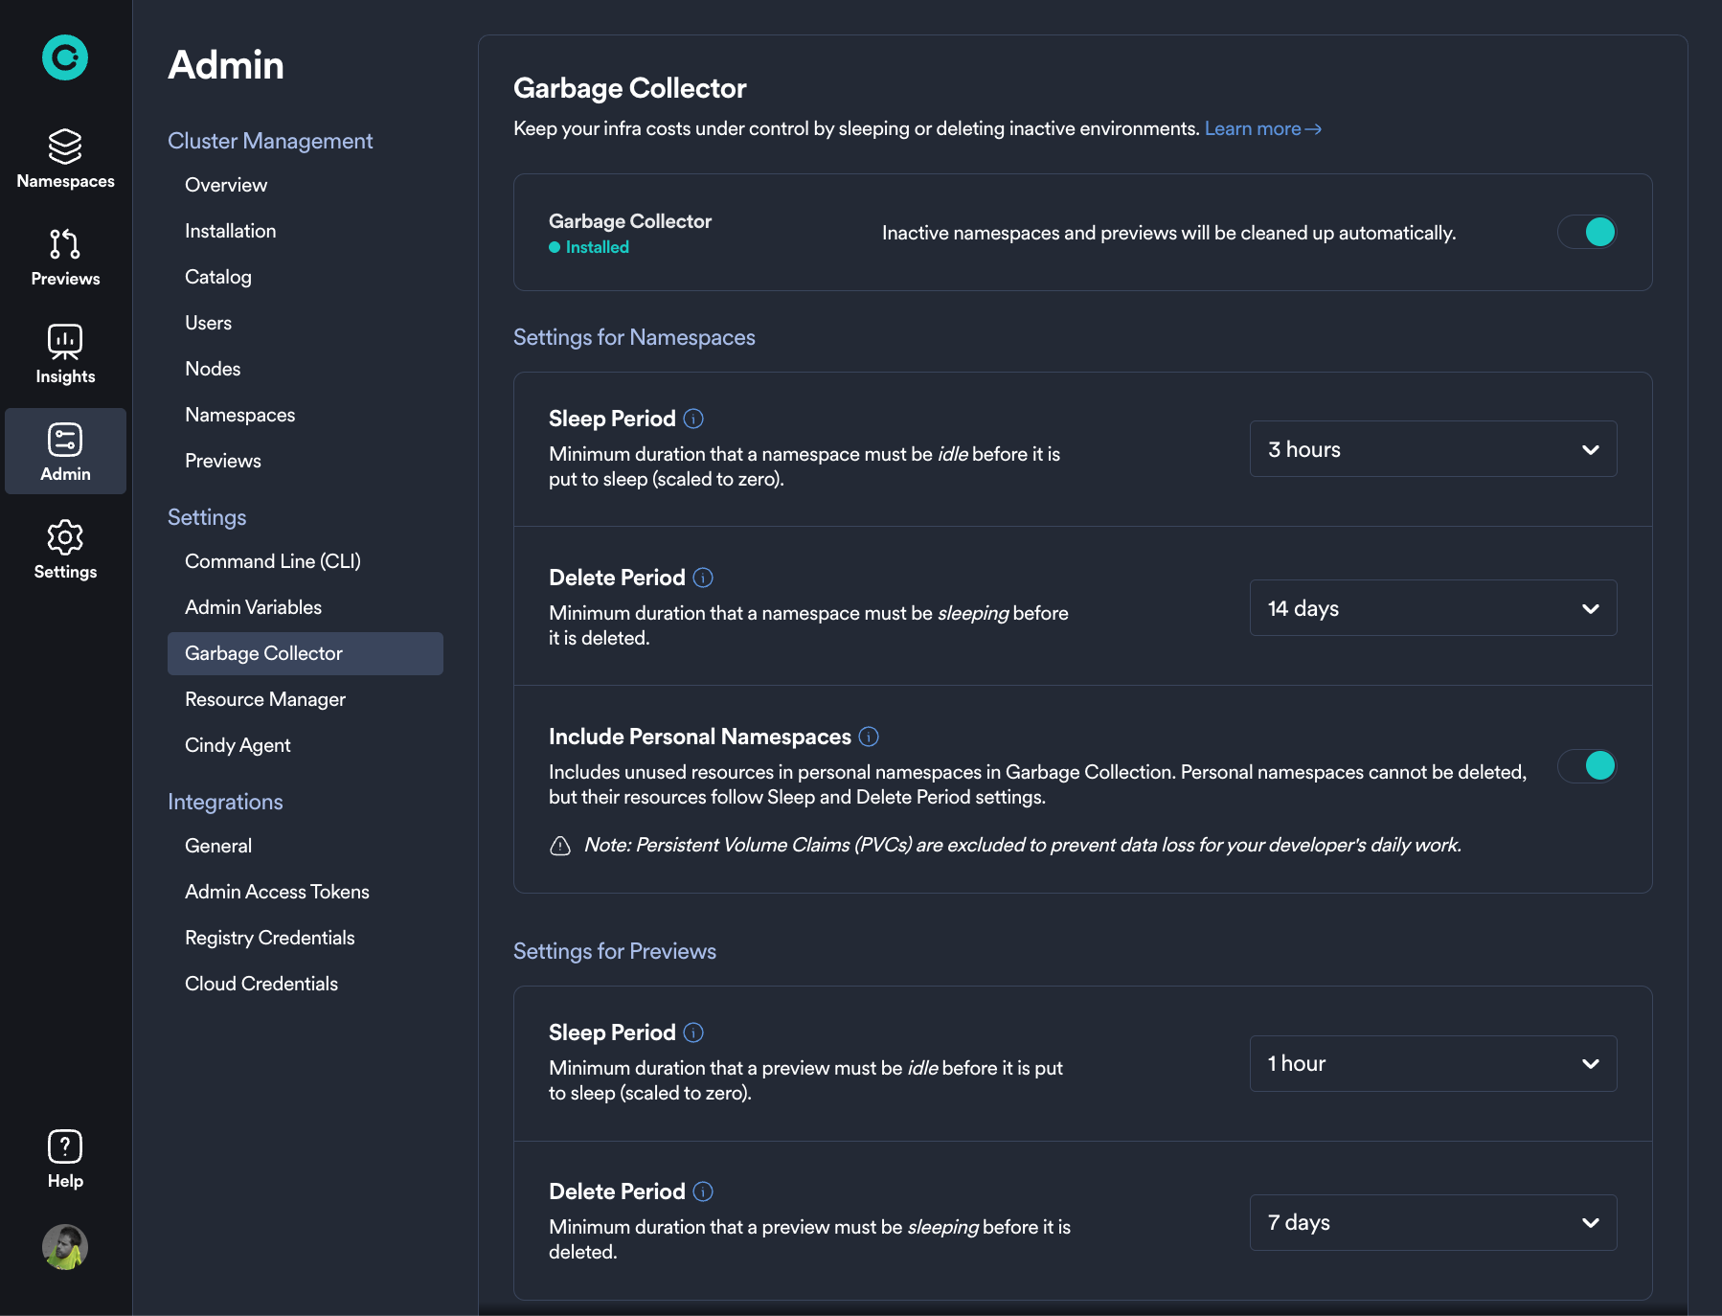Image resolution: width=1722 pixels, height=1316 pixels.
Task: Open the Sleep Period info tooltip icon
Action: (693, 419)
